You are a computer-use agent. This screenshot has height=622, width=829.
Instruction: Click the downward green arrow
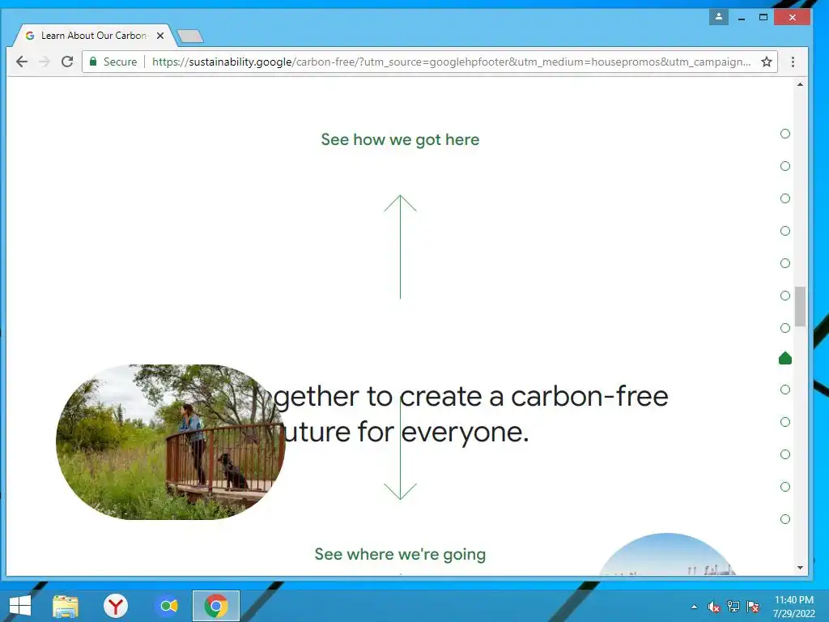400,449
